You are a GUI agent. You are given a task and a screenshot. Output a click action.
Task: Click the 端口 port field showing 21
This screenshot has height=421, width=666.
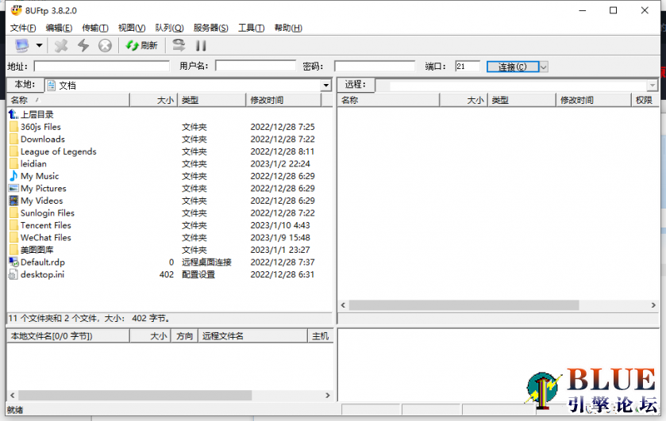[468, 67]
